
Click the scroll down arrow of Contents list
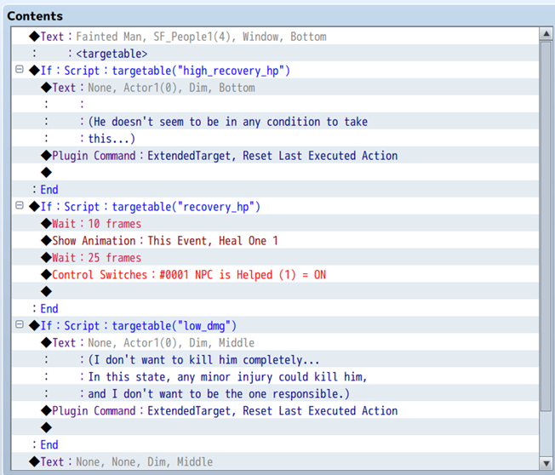[x=546, y=462]
